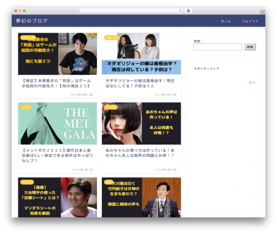Click the 【検証】本郷奏多 article title

click(x=57, y=84)
